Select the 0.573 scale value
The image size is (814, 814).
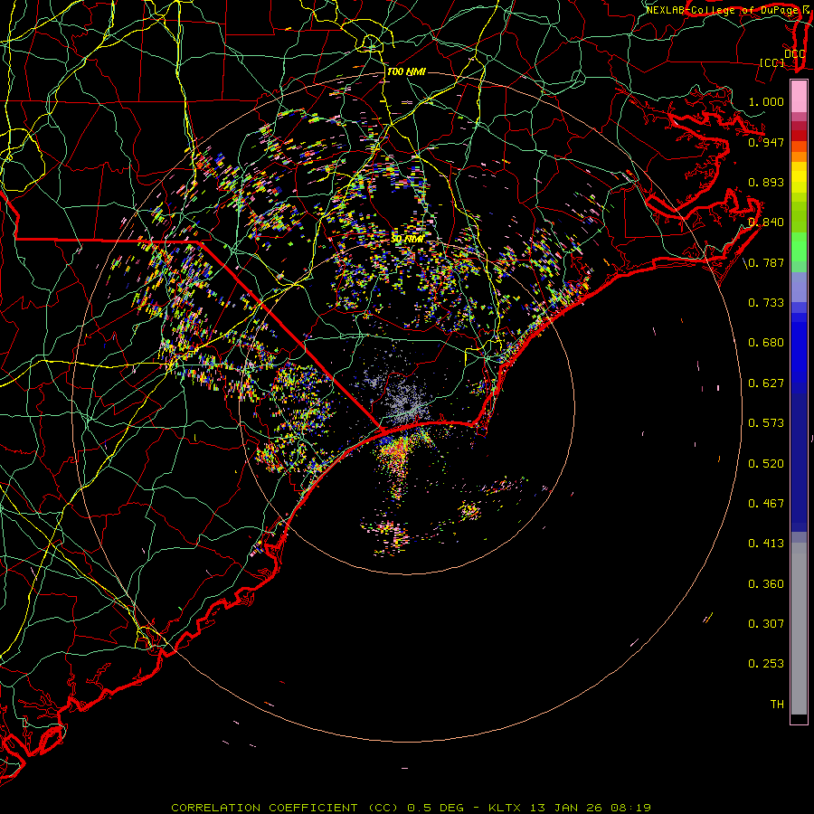click(x=766, y=423)
